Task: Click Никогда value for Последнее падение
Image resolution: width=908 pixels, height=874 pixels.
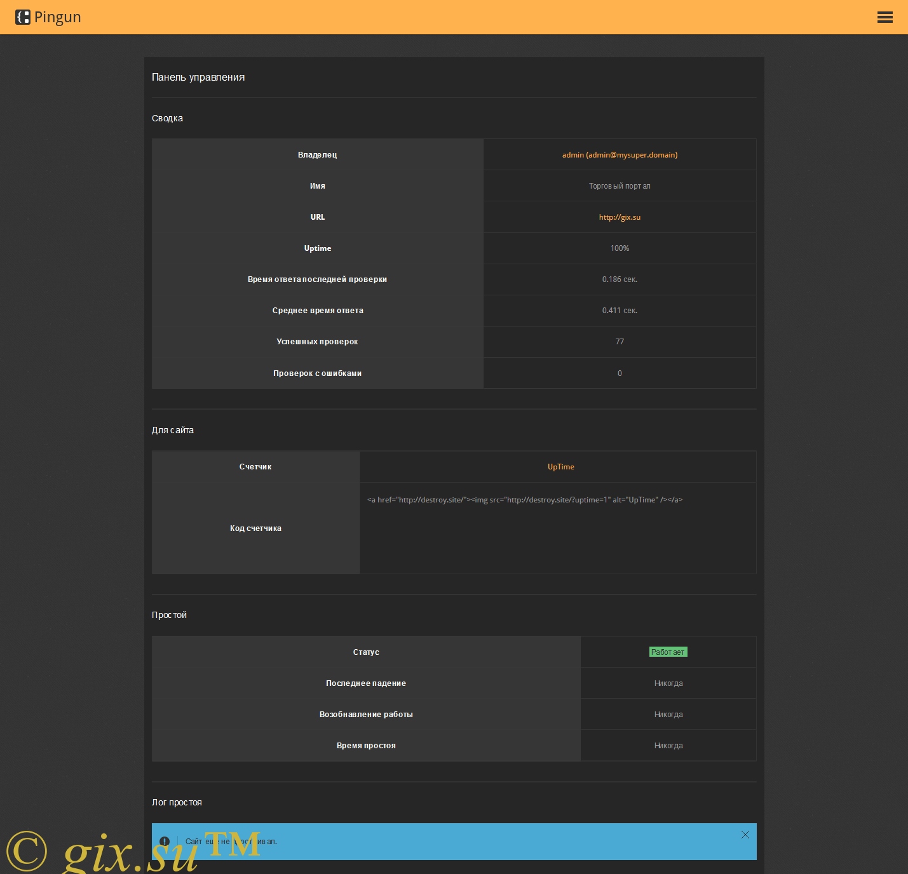Action: tap(668, 683)
